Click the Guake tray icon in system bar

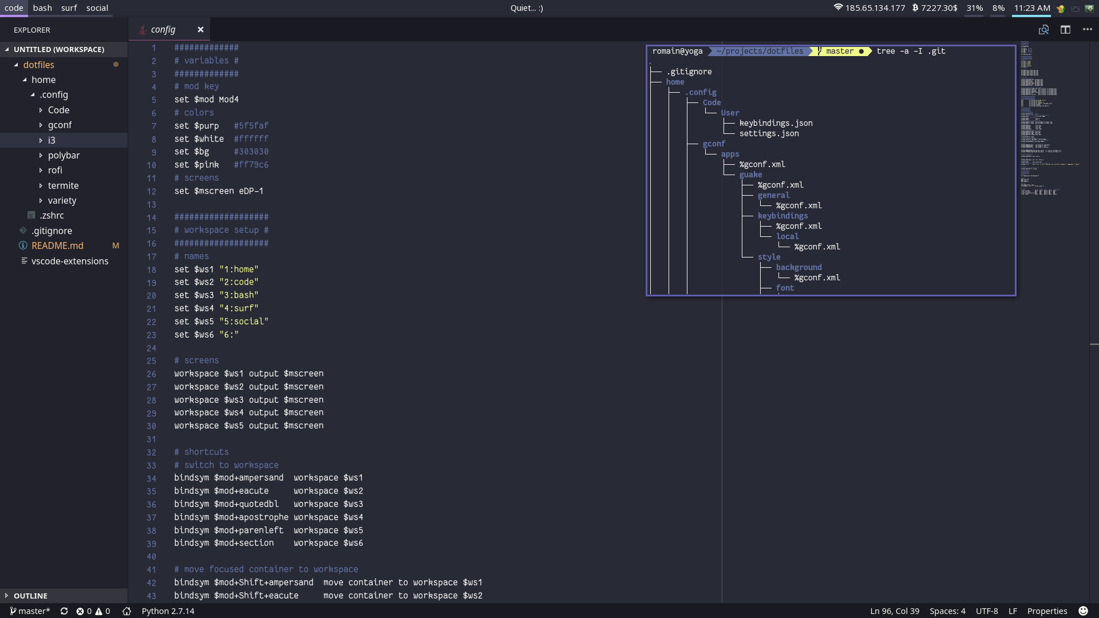pyautogui.click(x=1089, y=8)
